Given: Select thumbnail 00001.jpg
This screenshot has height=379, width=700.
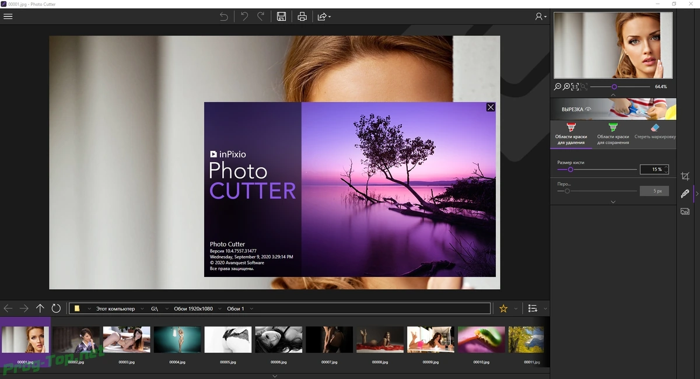Looking at the screenshot, I should point(25,342).
